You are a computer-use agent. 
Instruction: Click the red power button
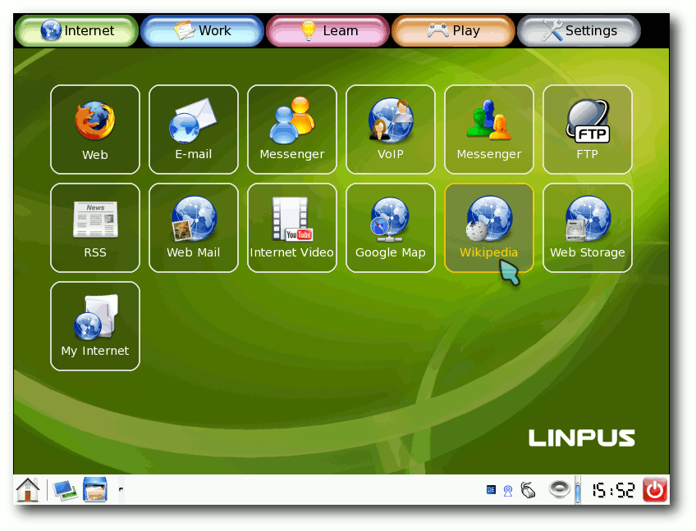655,490
